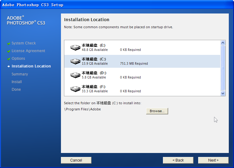Select the System Check step

24,43
